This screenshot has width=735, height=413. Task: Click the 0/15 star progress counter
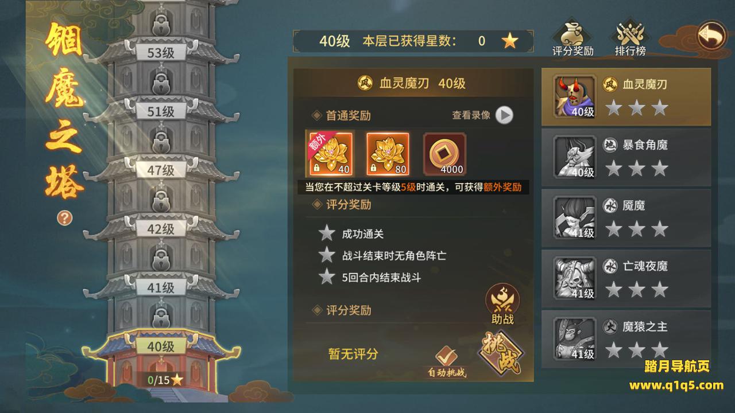[x=165, y=379]
